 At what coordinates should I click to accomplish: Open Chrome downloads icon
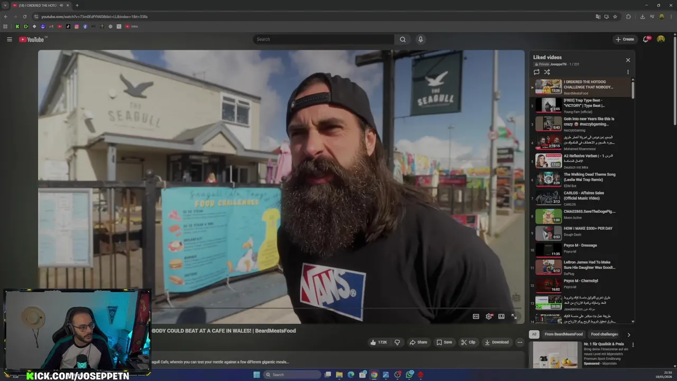[642, 16]
